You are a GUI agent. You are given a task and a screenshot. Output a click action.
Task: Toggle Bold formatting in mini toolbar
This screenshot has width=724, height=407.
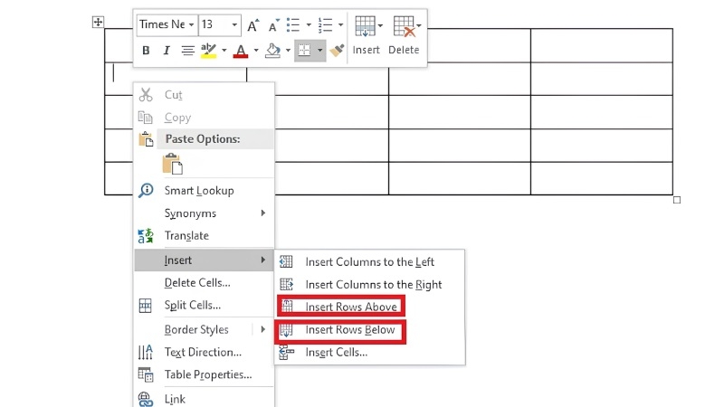[x=146, y=51]
